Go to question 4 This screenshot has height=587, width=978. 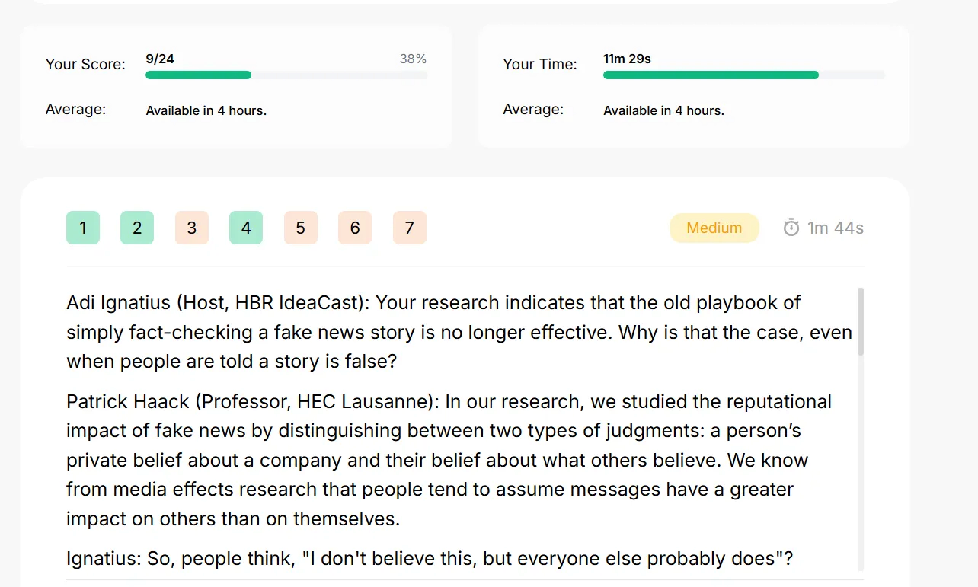(x=246, y=228)
